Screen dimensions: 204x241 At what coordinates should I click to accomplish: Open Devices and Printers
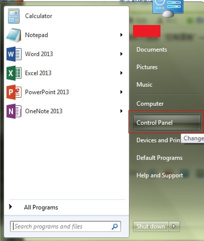tap(158, 140)
